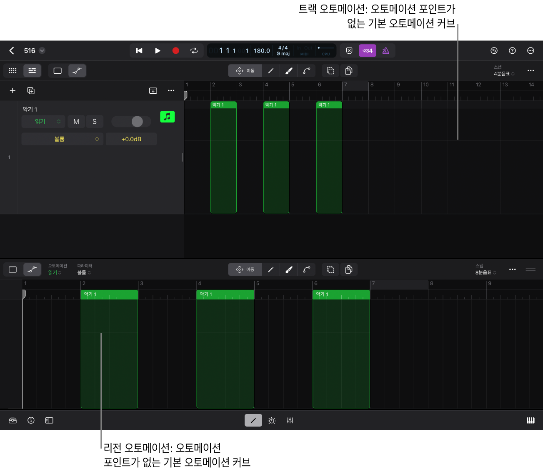Open the browser tray icon in bottom bar
Image resolution: width=543 pixels, height=471 pixels.
point(13,420)
